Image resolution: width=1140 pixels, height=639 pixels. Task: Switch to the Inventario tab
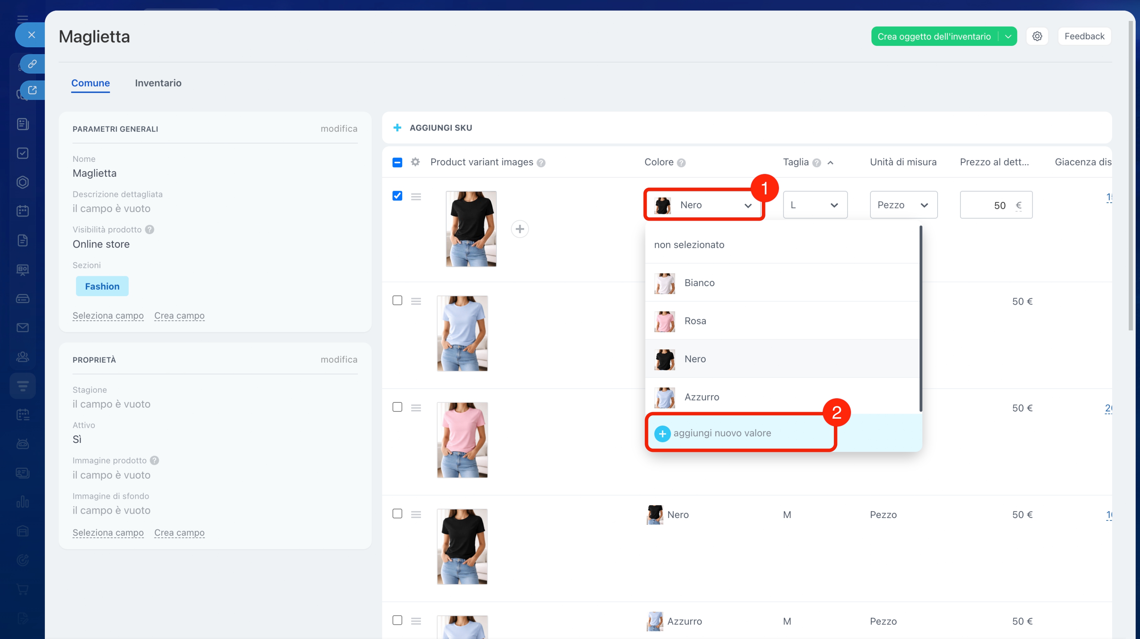click(x=158, y=83)
